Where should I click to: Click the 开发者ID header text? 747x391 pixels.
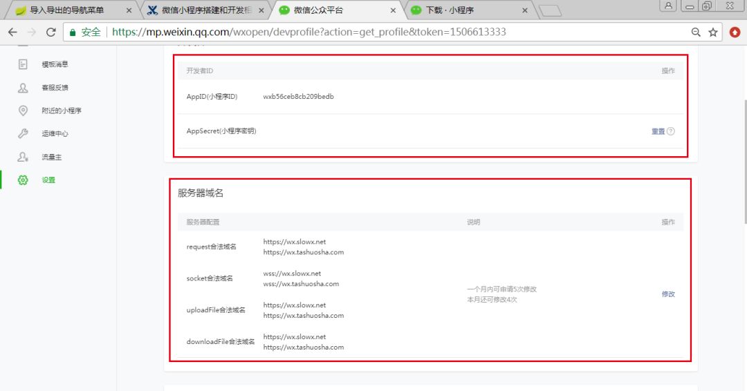click(x=200, y=71)
